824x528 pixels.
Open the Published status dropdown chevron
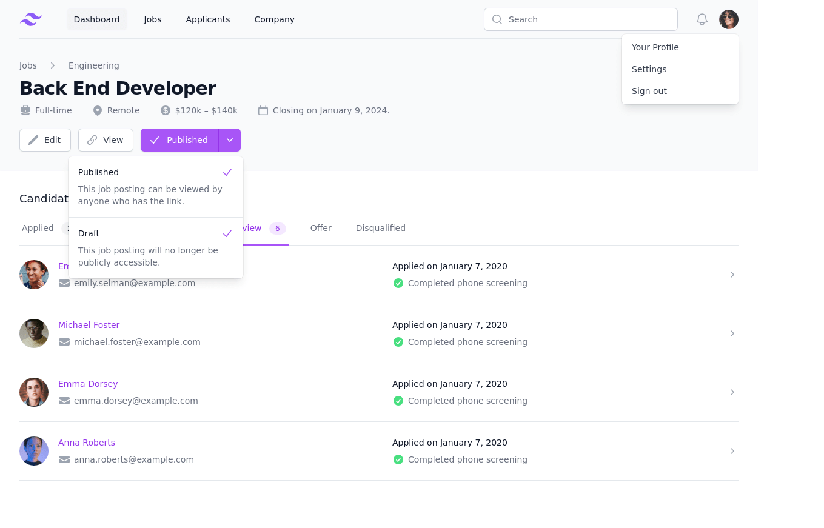click(x=229, y=140)
